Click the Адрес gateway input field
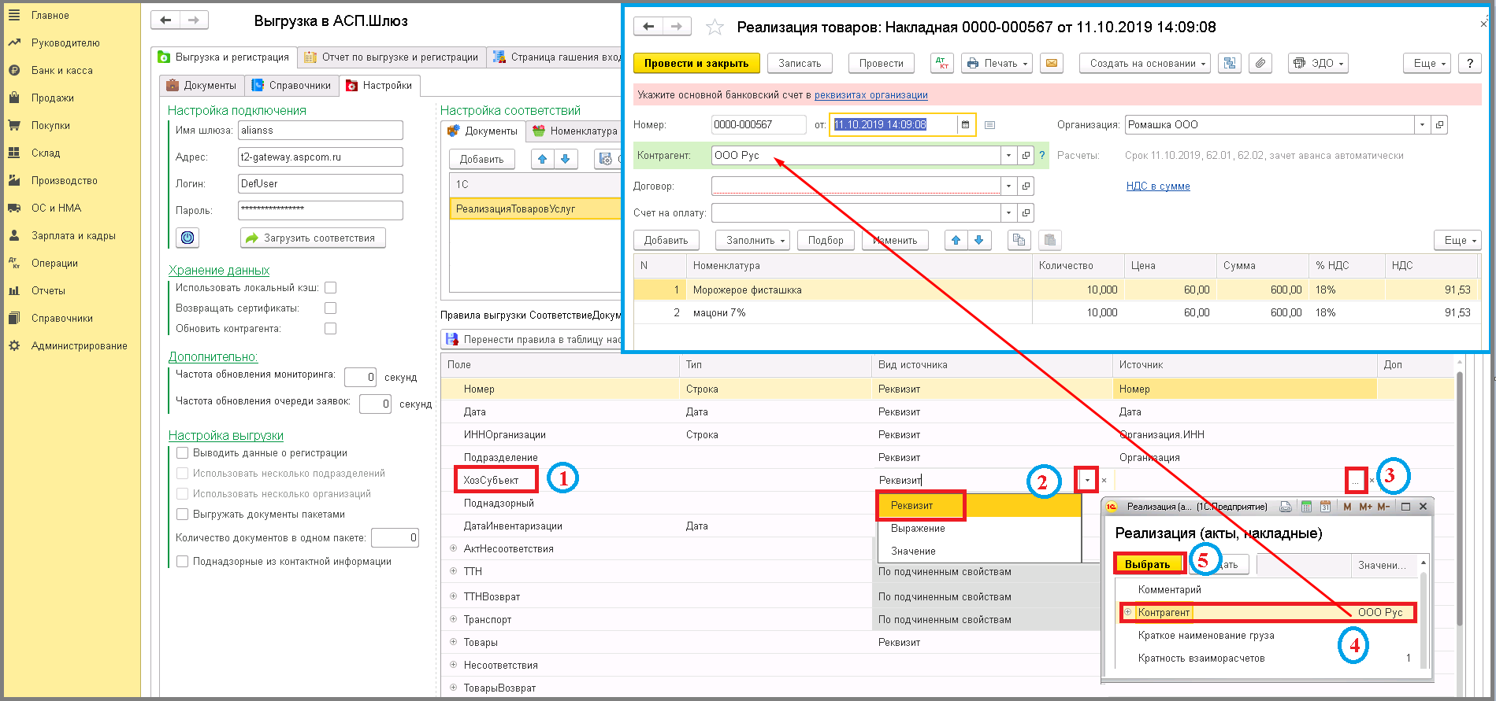Image resolution: width=1496 pixels, height=701 pixels. click(x=320, y=157)
